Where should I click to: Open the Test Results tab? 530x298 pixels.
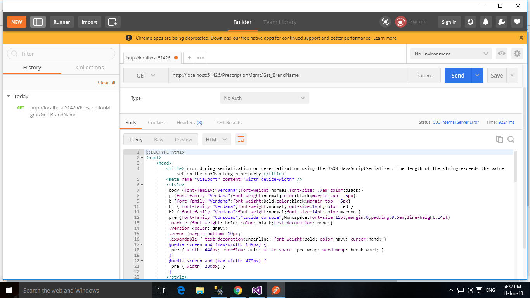coord(229,123)
